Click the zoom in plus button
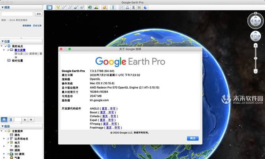Image resolution: width=265 pixels, height=159 pixels. [255, 45]
